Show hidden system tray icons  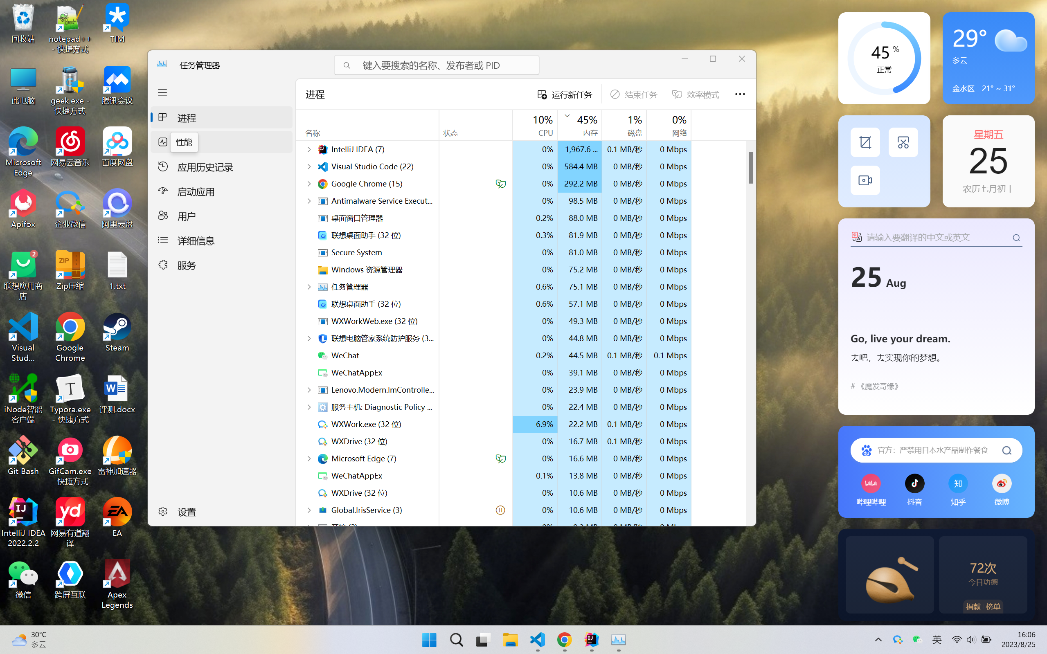pyautogui.click(x=878, y=639)
